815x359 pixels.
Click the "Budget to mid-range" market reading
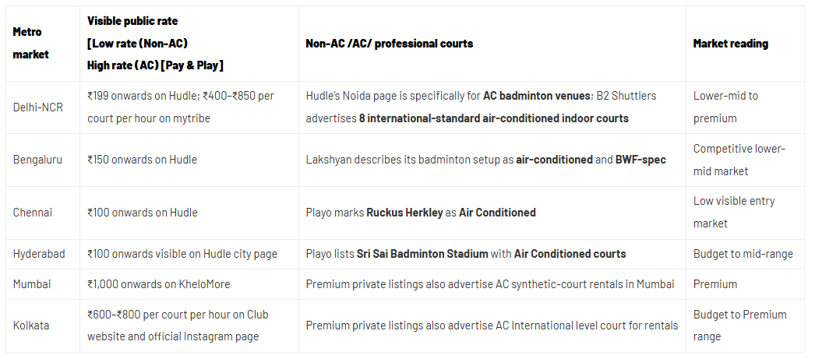point(743,254)
